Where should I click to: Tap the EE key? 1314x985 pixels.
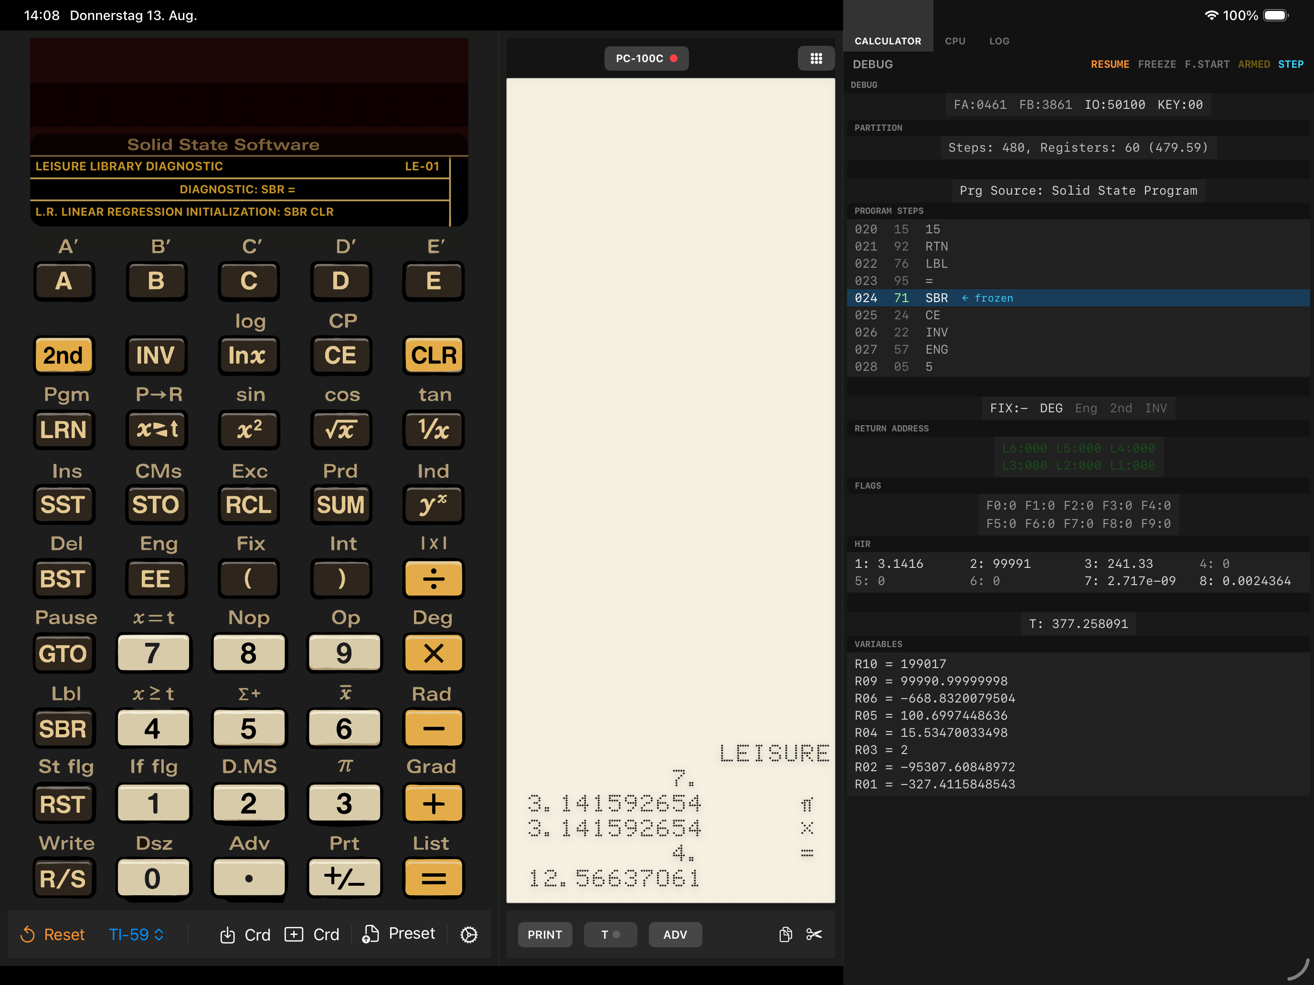click(x=157, y=579)
